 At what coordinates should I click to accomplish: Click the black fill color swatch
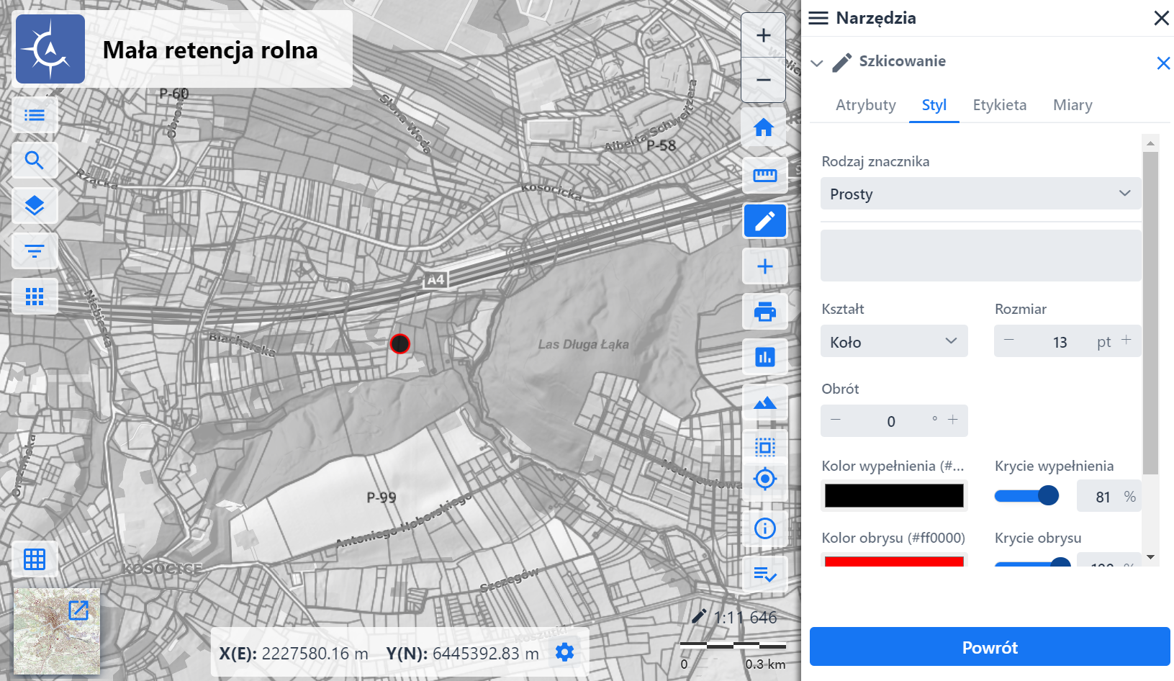click(x=894, y=496)
